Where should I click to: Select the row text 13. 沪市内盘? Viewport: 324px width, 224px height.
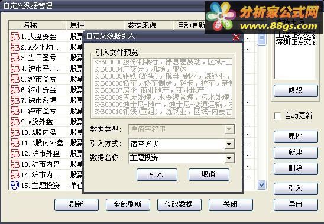pos(40,164)
